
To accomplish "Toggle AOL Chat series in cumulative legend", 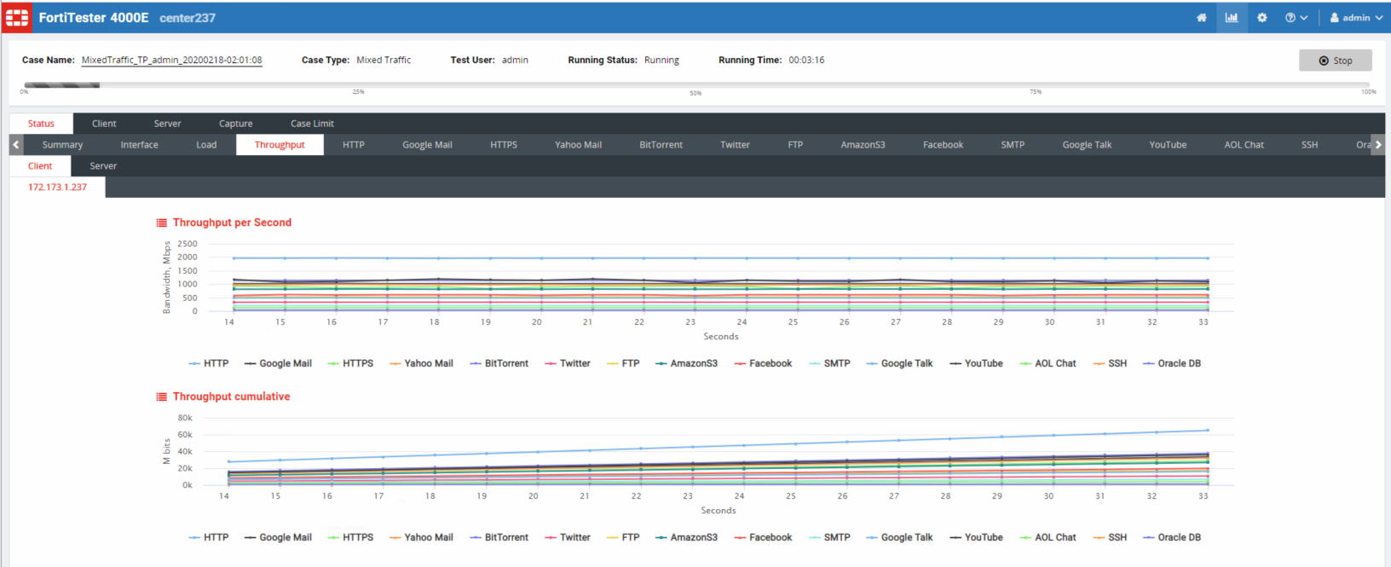I will tap(1048, 537).
